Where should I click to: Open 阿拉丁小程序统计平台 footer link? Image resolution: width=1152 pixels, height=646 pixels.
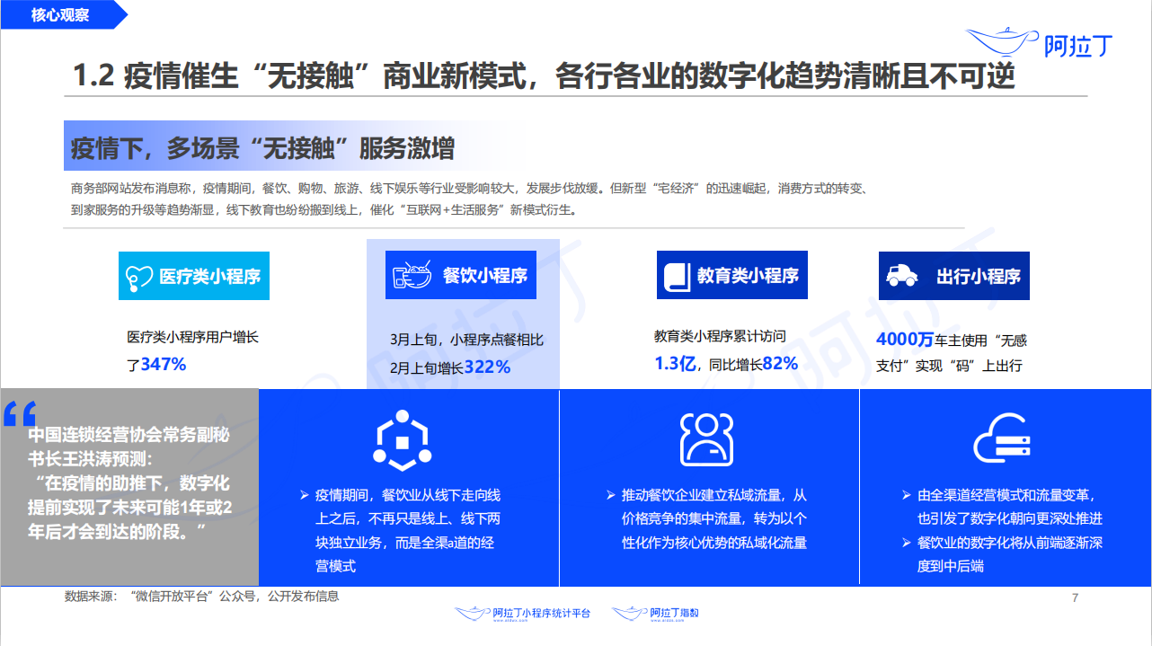(523, 613)
